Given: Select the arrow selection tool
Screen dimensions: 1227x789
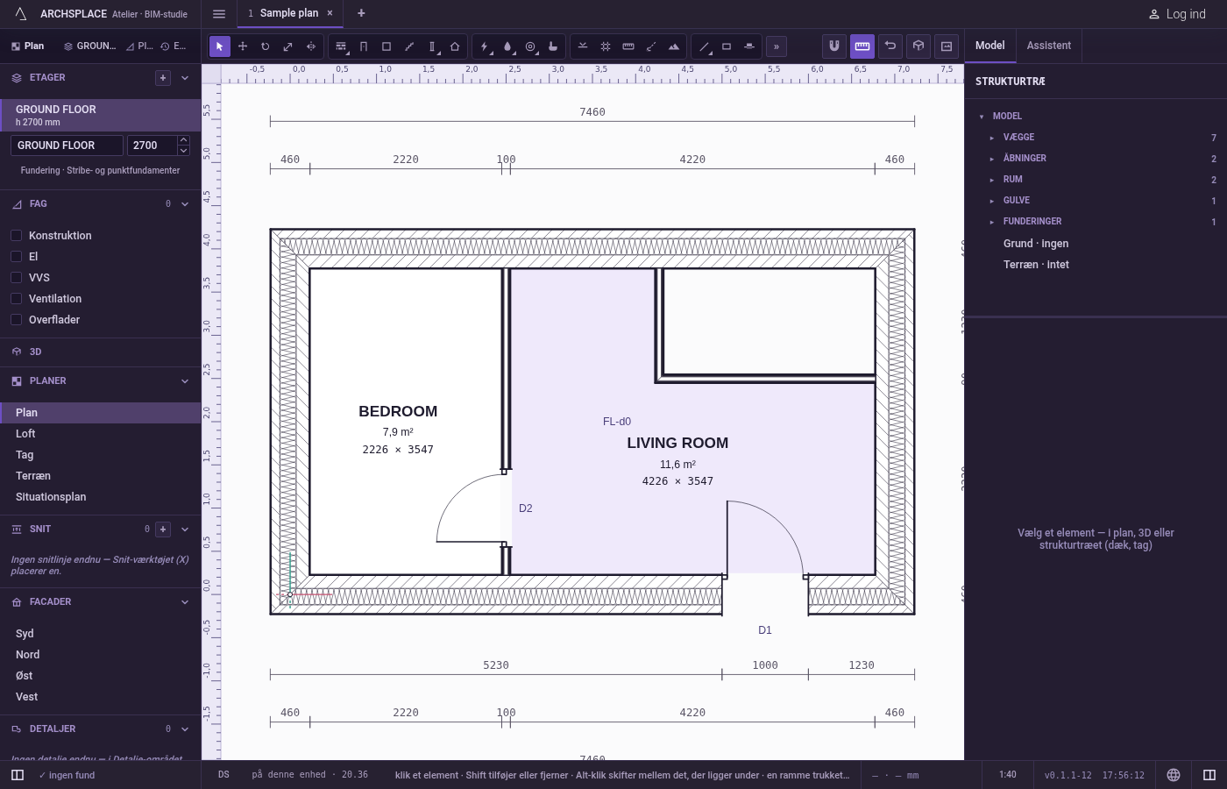Looking at the screenshot, I should pos(220,46).
